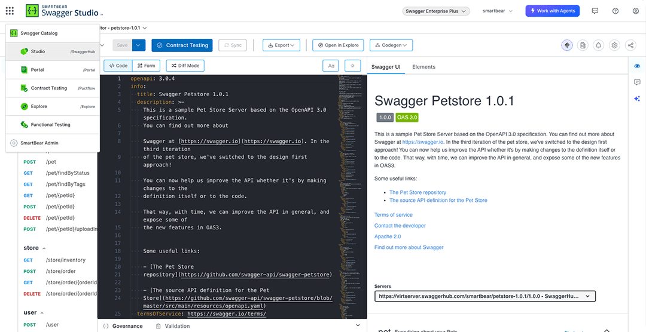Click the OAS 3.0 badge

pyautogui.click(x=407, y=118)
